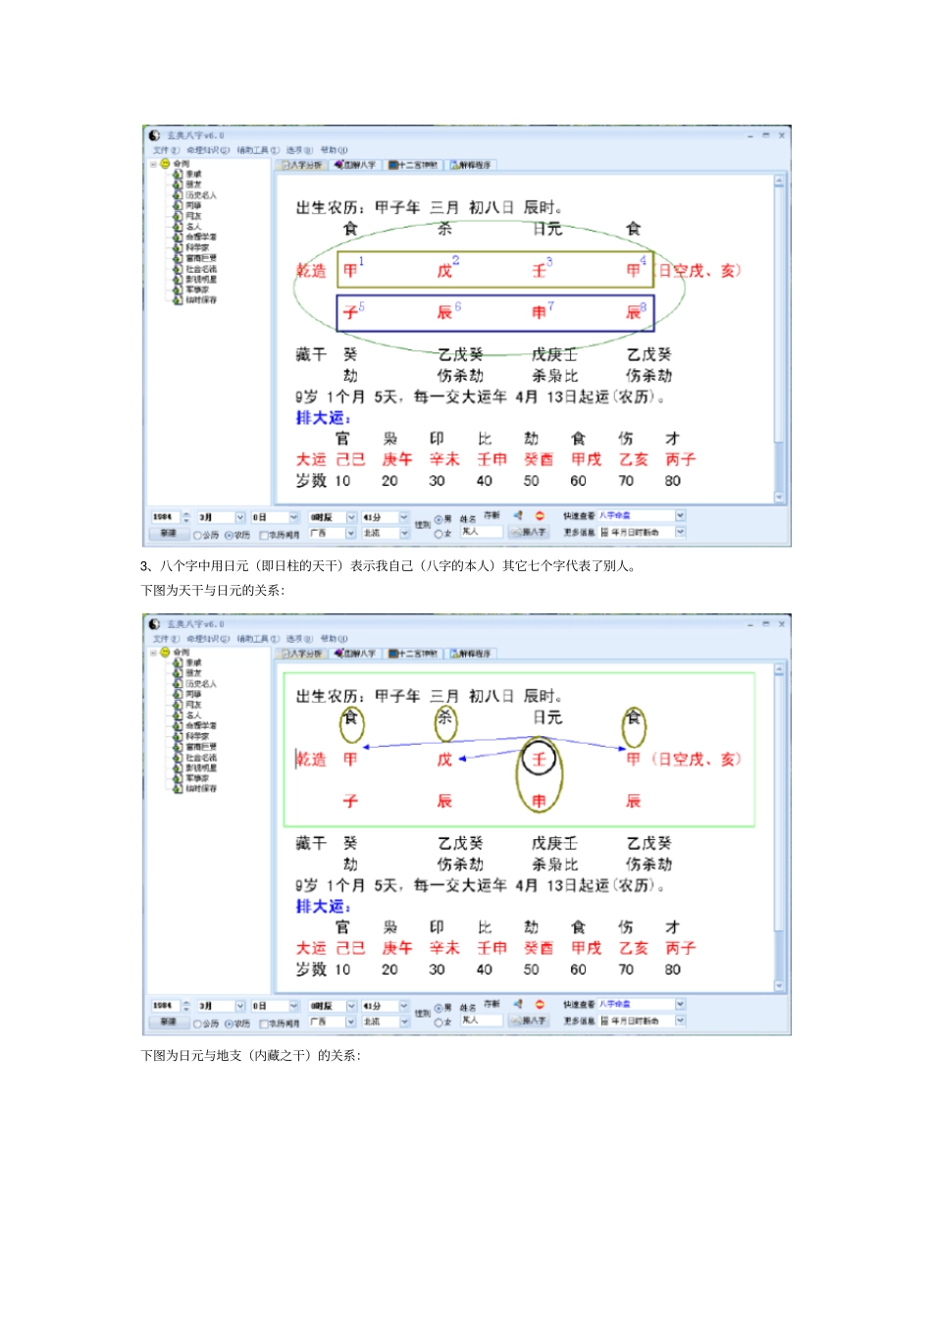Viewport: 932px width, 1320px height.
Task: Click the vertical scrollbar in upper window chart
Action: coord(780,340)
